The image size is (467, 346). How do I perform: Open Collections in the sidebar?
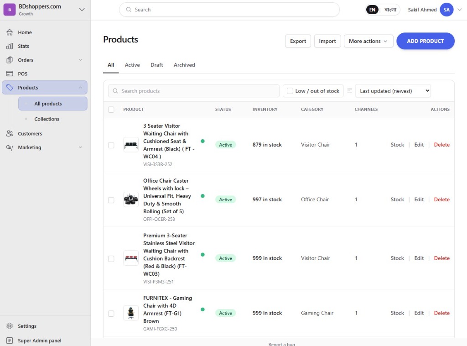[53, 119]
